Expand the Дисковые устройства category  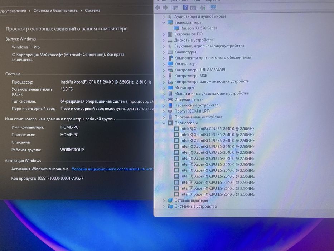[x=164, y=40]
